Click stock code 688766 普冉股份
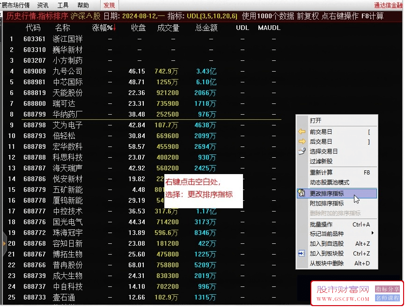This screenshot has height=307, width=405. (x=34, y=265)
